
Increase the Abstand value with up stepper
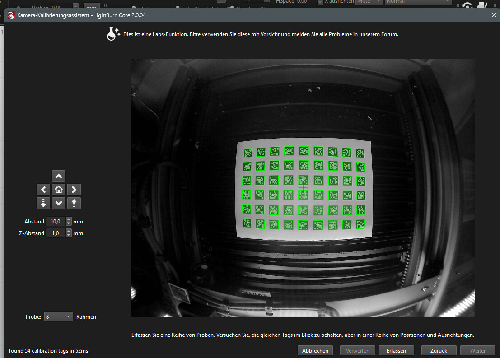pyautogui.click(x=69, y=220)
